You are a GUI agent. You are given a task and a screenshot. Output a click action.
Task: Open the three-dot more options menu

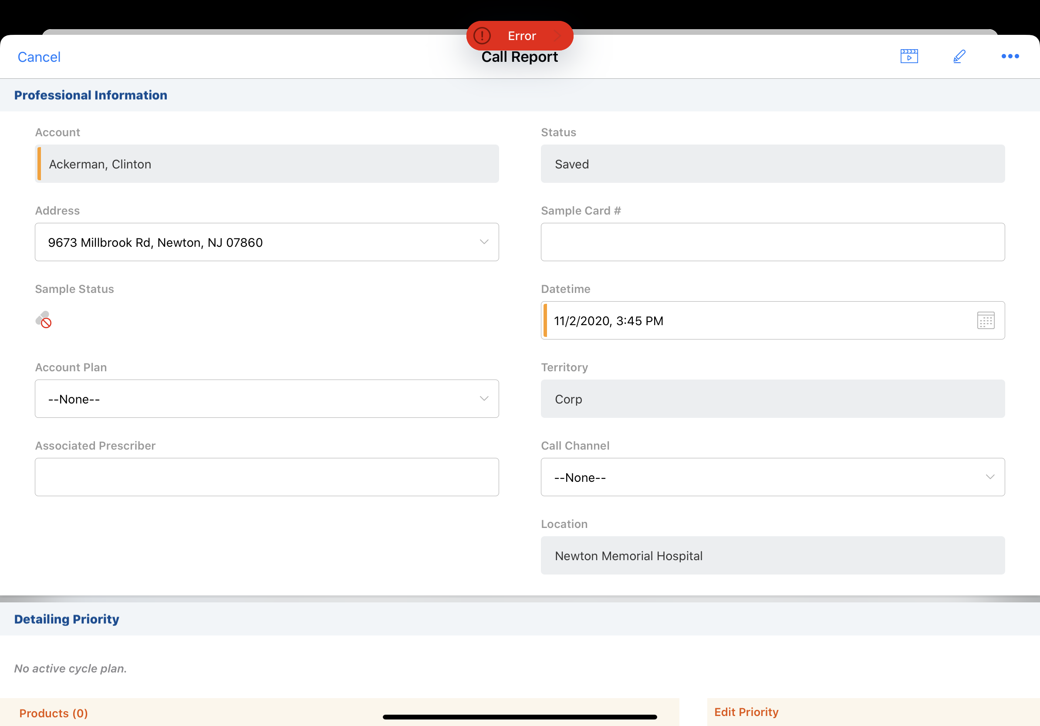1010,56
